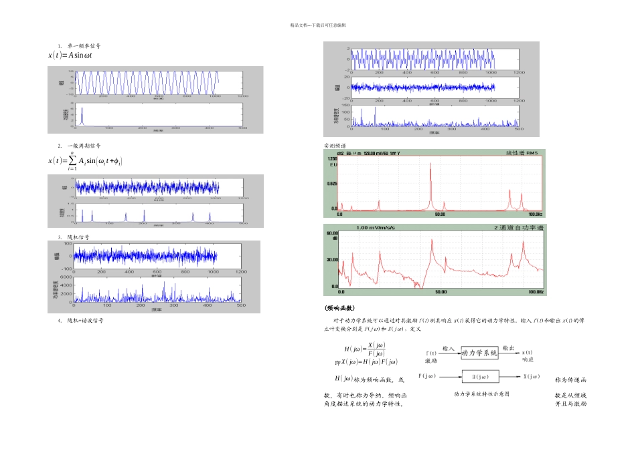This screenshot has height=449, width=636.
Task: Click heading 4 random plus harmonic signal
Action: coord(80,320)
